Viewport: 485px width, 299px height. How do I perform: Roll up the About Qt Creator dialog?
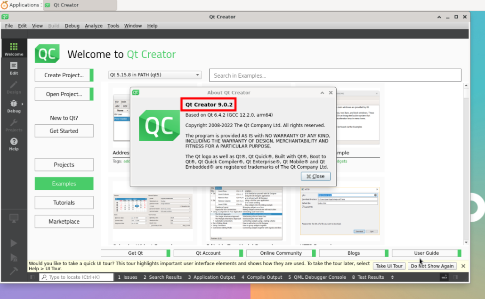pos(322,93)
